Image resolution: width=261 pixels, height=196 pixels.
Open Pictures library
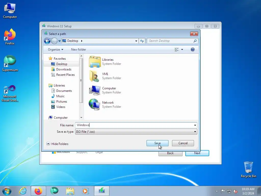click(x=62, y=102)
